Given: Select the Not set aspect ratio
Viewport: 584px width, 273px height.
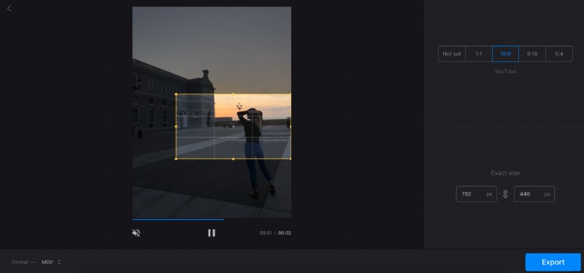Looking at the screenshot, I should coord(452,53).
